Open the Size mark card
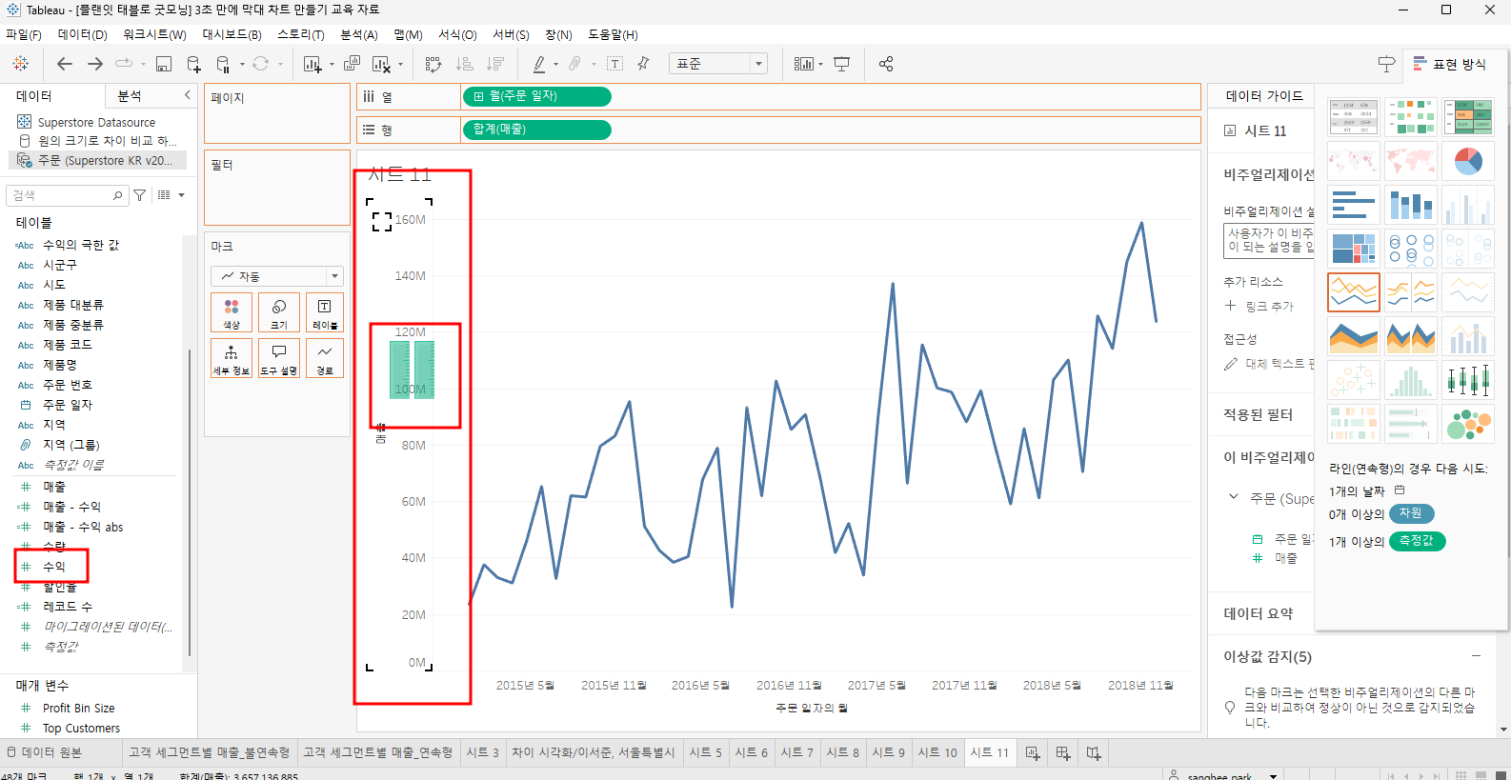 pyautogui.click(x=279, y=312)
